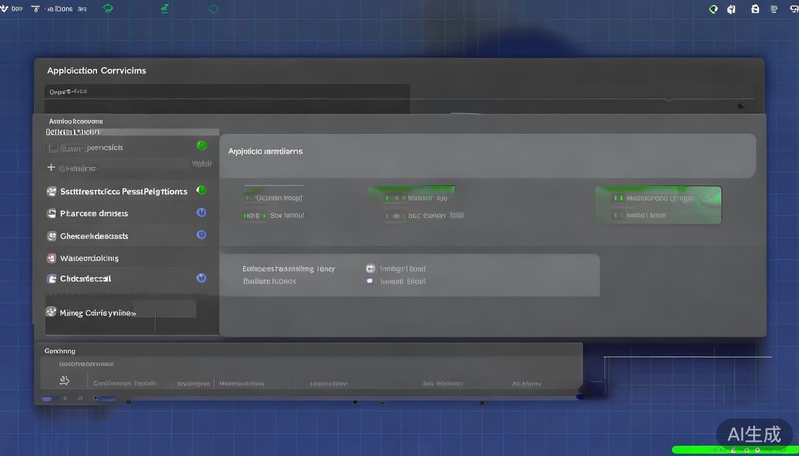This screenshot has height=456, width=799.
Task: Open the "Miııneg Cairie yniine" icon
Action: tap(51, 312)
